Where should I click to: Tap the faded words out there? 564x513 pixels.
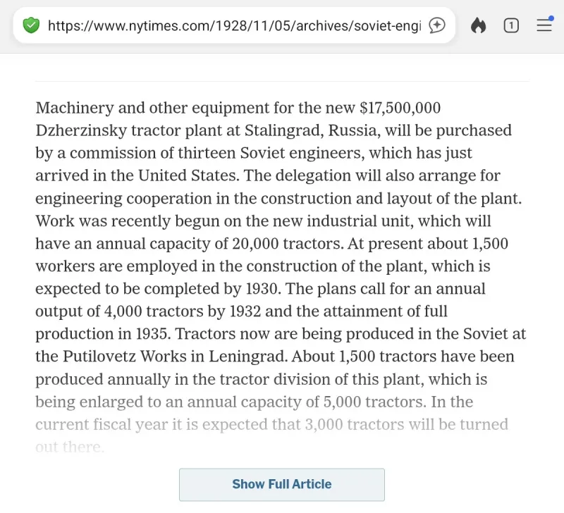70,447
